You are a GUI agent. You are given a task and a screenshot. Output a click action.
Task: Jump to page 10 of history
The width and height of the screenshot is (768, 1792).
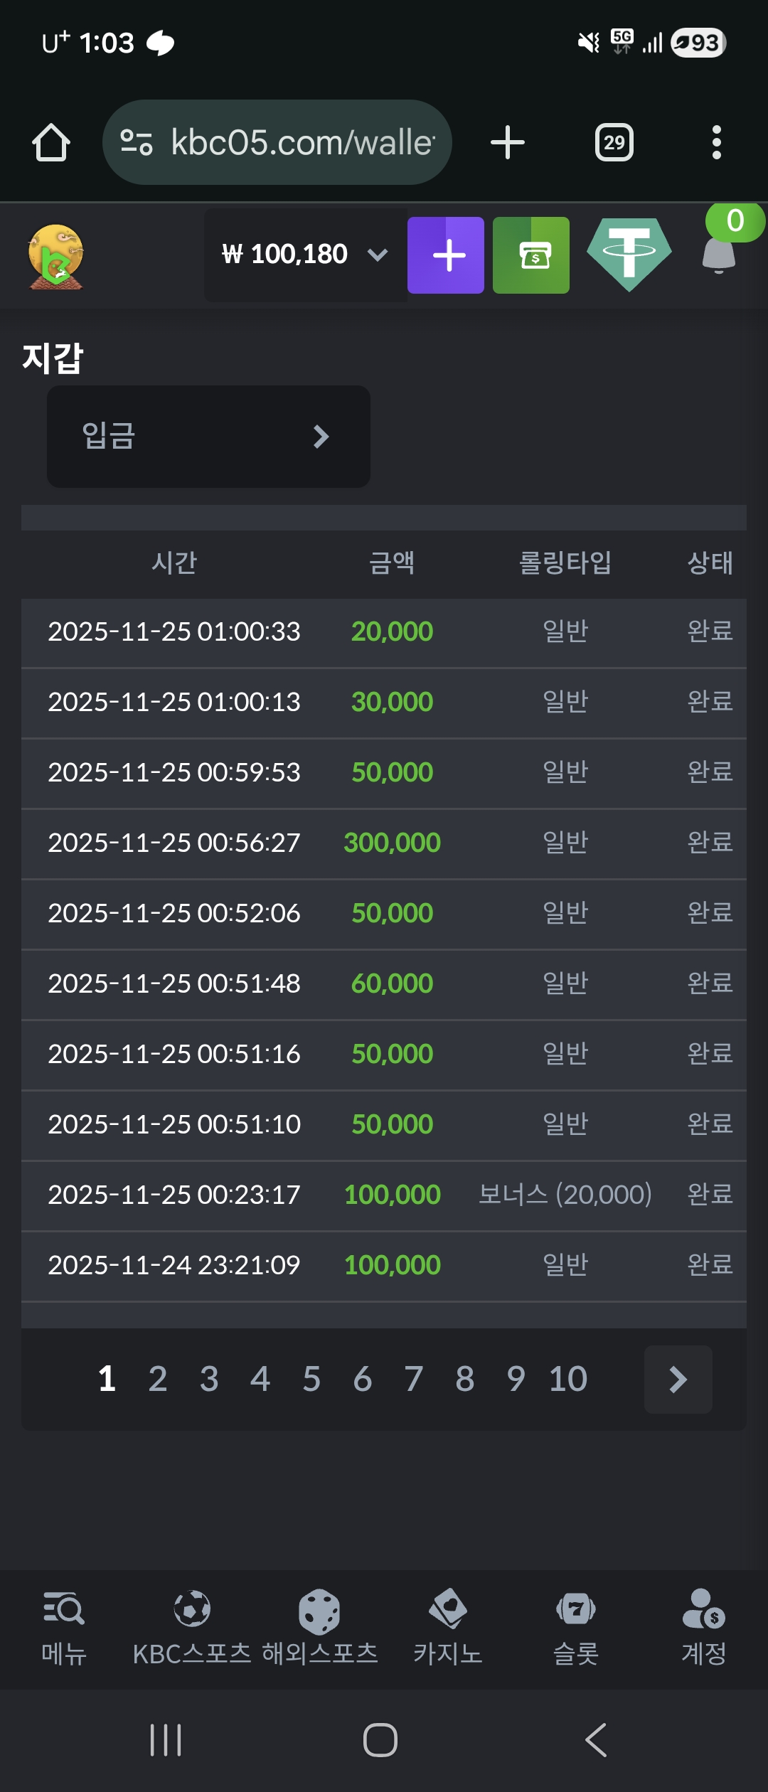coord(567,1379)
